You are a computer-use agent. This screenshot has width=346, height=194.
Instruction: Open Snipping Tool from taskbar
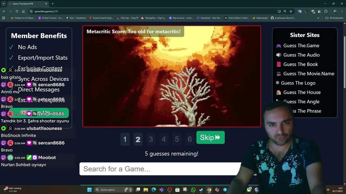[185, 190]
